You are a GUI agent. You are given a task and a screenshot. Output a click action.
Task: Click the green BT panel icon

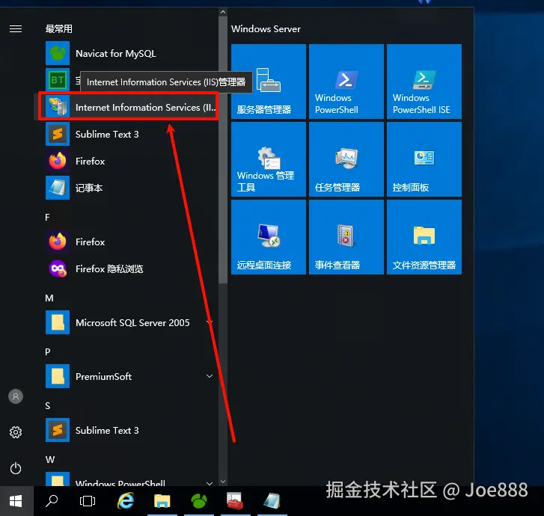point(58,80)
